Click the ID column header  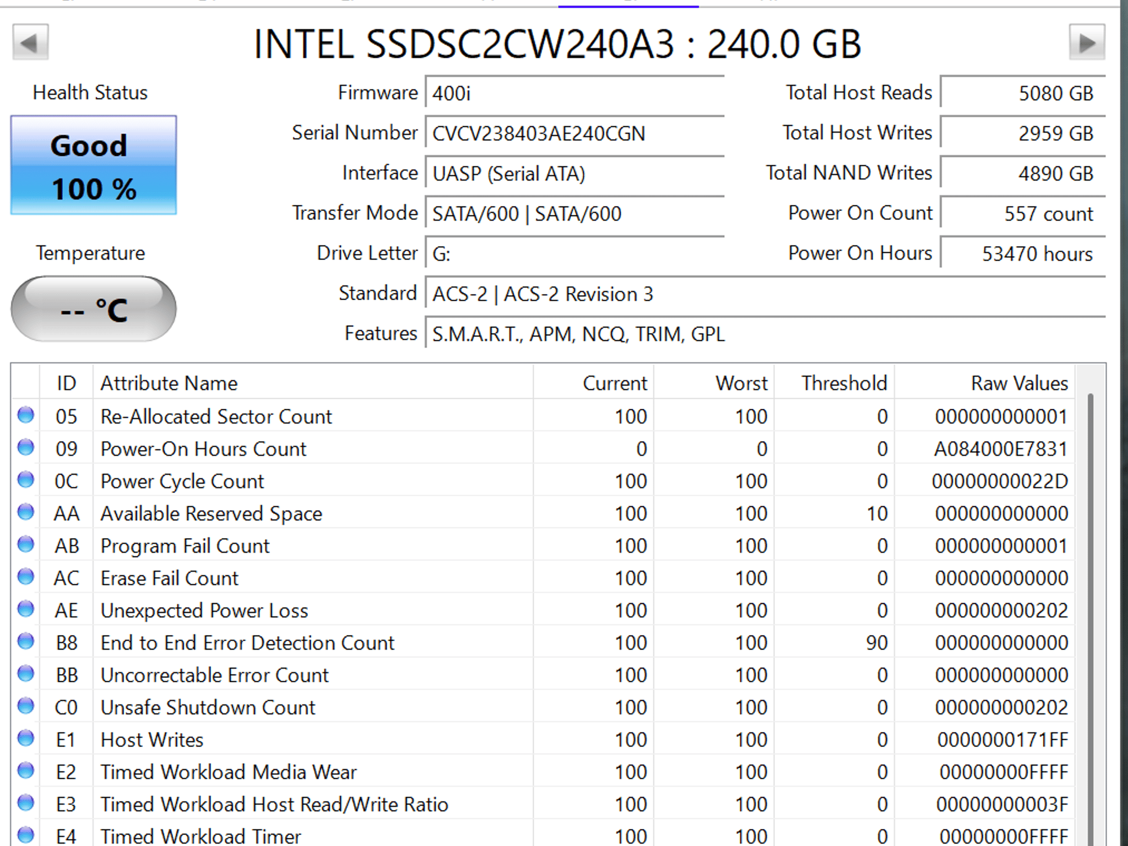(x=66, y=383)
